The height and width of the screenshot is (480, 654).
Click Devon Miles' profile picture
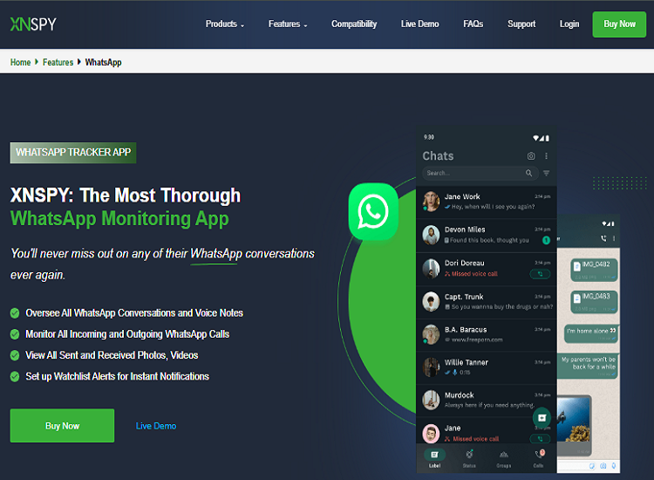[x=431, y=235]
